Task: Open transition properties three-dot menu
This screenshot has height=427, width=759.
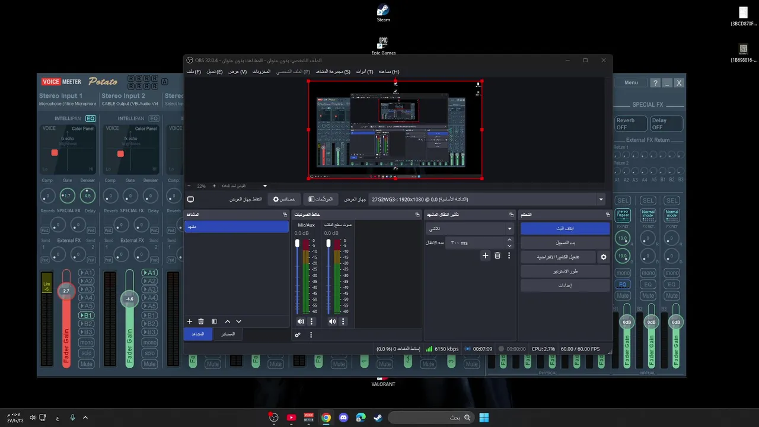Action: [509, 256]
